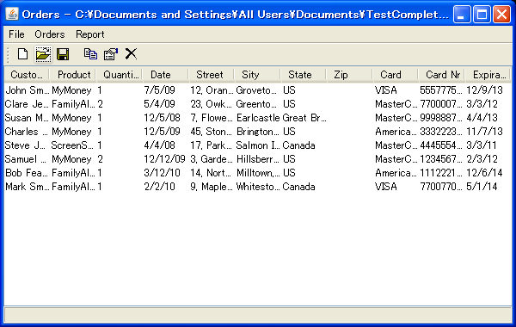The height and width of the screenshot is (327, 516).
Task: Click the Product column header
Action: tap(73, 75)
